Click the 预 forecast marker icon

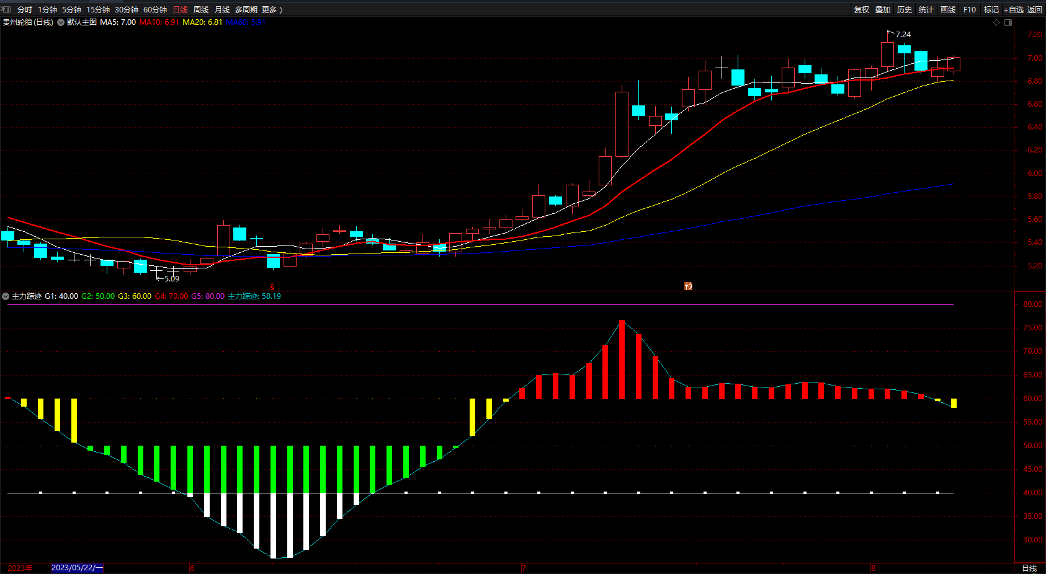(x=688, y=286)
